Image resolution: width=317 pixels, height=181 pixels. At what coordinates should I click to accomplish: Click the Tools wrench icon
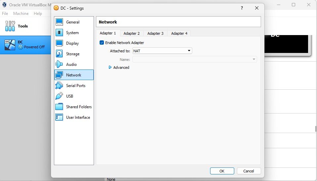(10, 26)
